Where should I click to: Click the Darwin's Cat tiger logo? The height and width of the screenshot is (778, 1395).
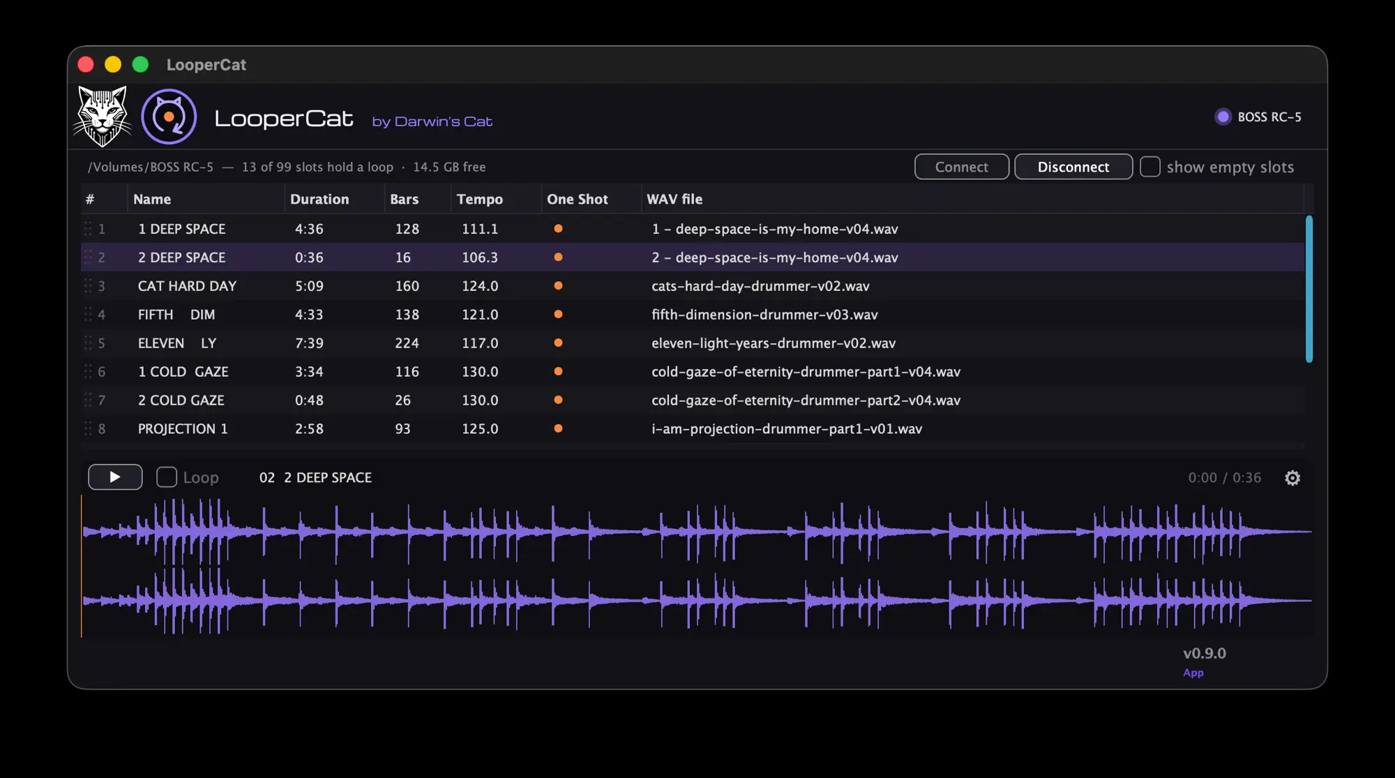(103, 116)
